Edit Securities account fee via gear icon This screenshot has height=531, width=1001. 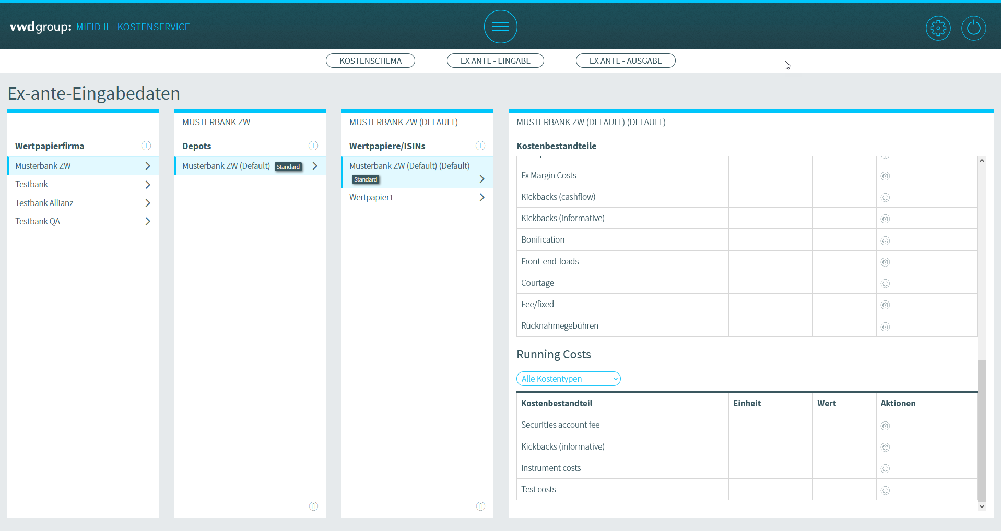pos(885,426)
